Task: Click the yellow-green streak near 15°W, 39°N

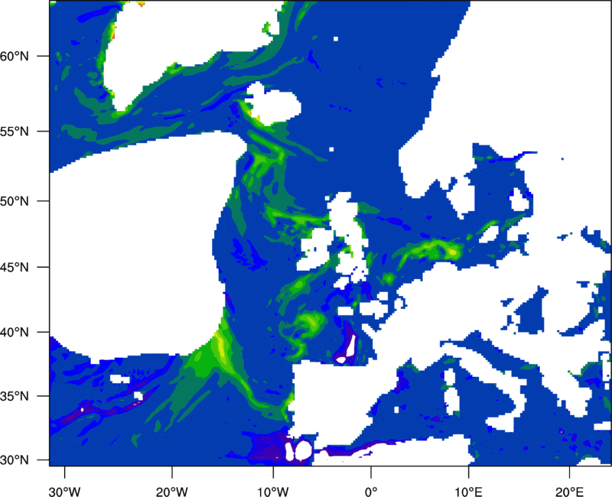Action: tap(220, 346)
